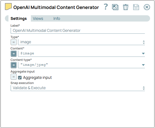This screenshot has height=128, width=155.
Task: Uncheck the Aggregate input checkbox
Action: tap(20, 78)
